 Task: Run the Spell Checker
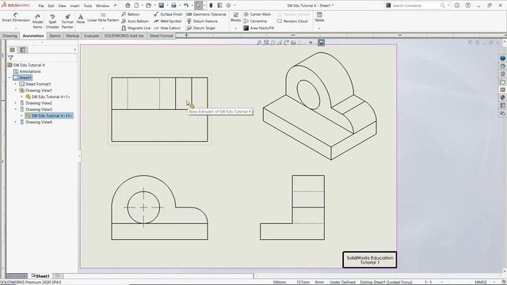(52, 21)
